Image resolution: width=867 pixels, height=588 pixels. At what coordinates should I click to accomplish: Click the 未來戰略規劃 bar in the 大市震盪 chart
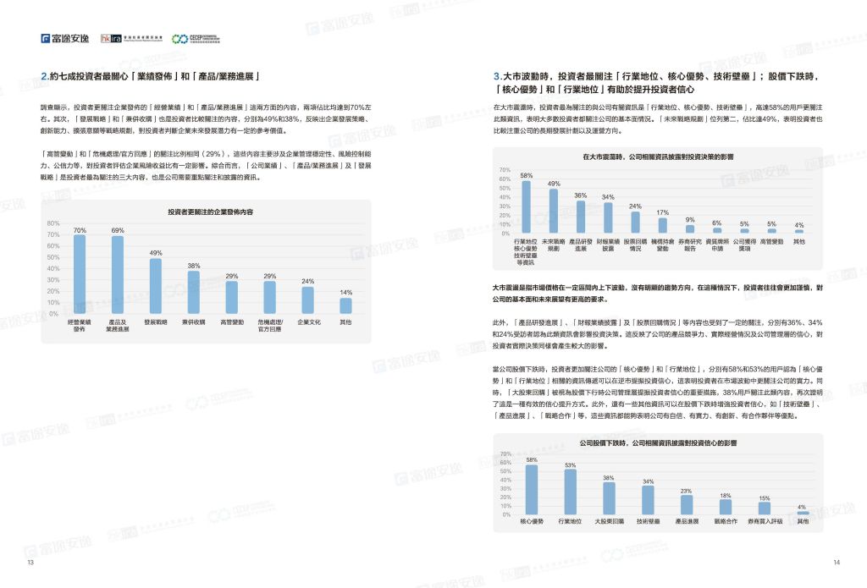coord(554,212)
